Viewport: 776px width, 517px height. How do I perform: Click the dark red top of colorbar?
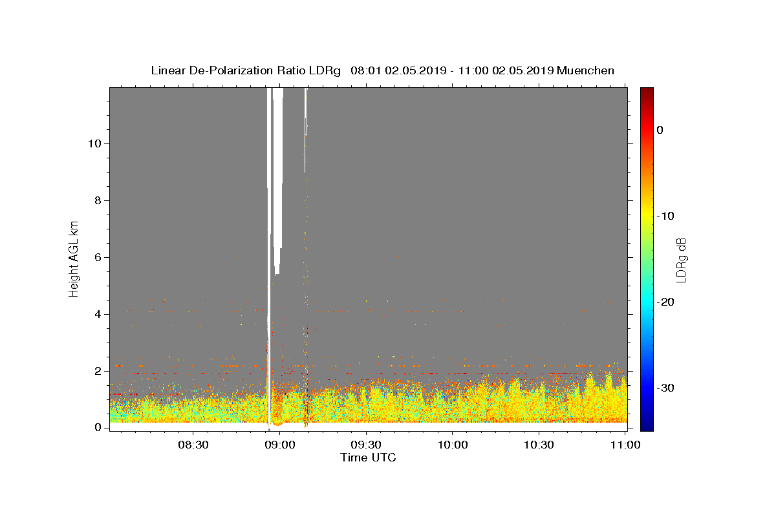coord(647,92)
